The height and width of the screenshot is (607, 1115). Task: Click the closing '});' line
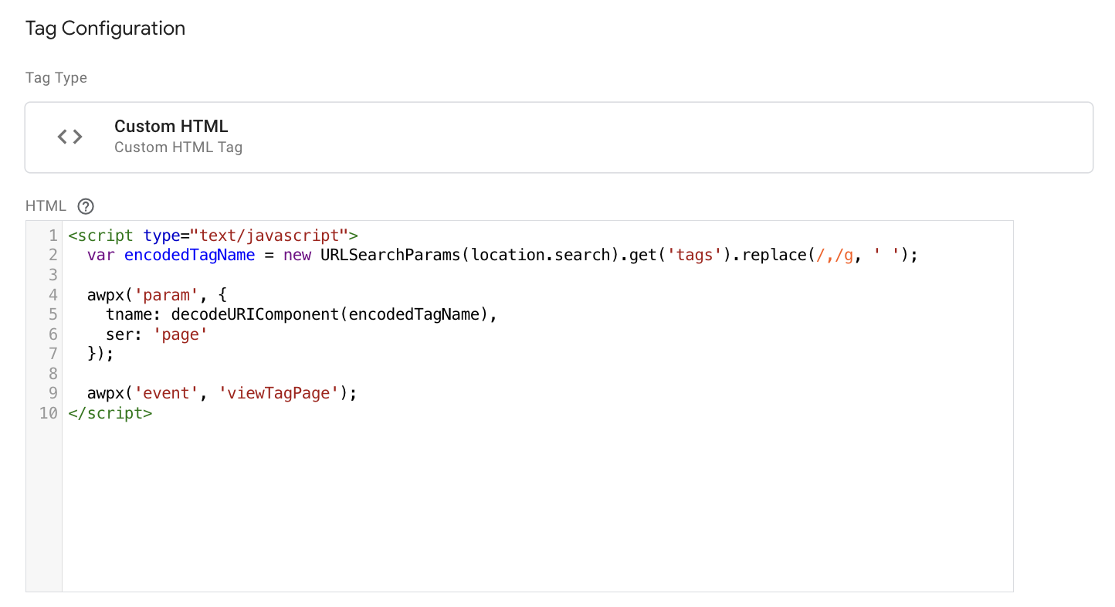pyautogui.click(x=100, y=354)
